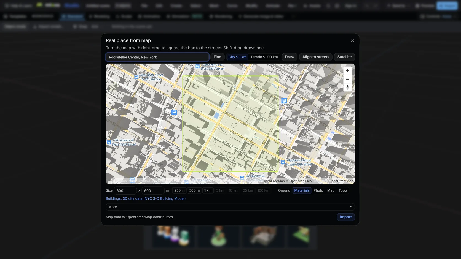
Task: Zoom out the map with minus icon
Action: pyautogui.click(x=347, y=79)
